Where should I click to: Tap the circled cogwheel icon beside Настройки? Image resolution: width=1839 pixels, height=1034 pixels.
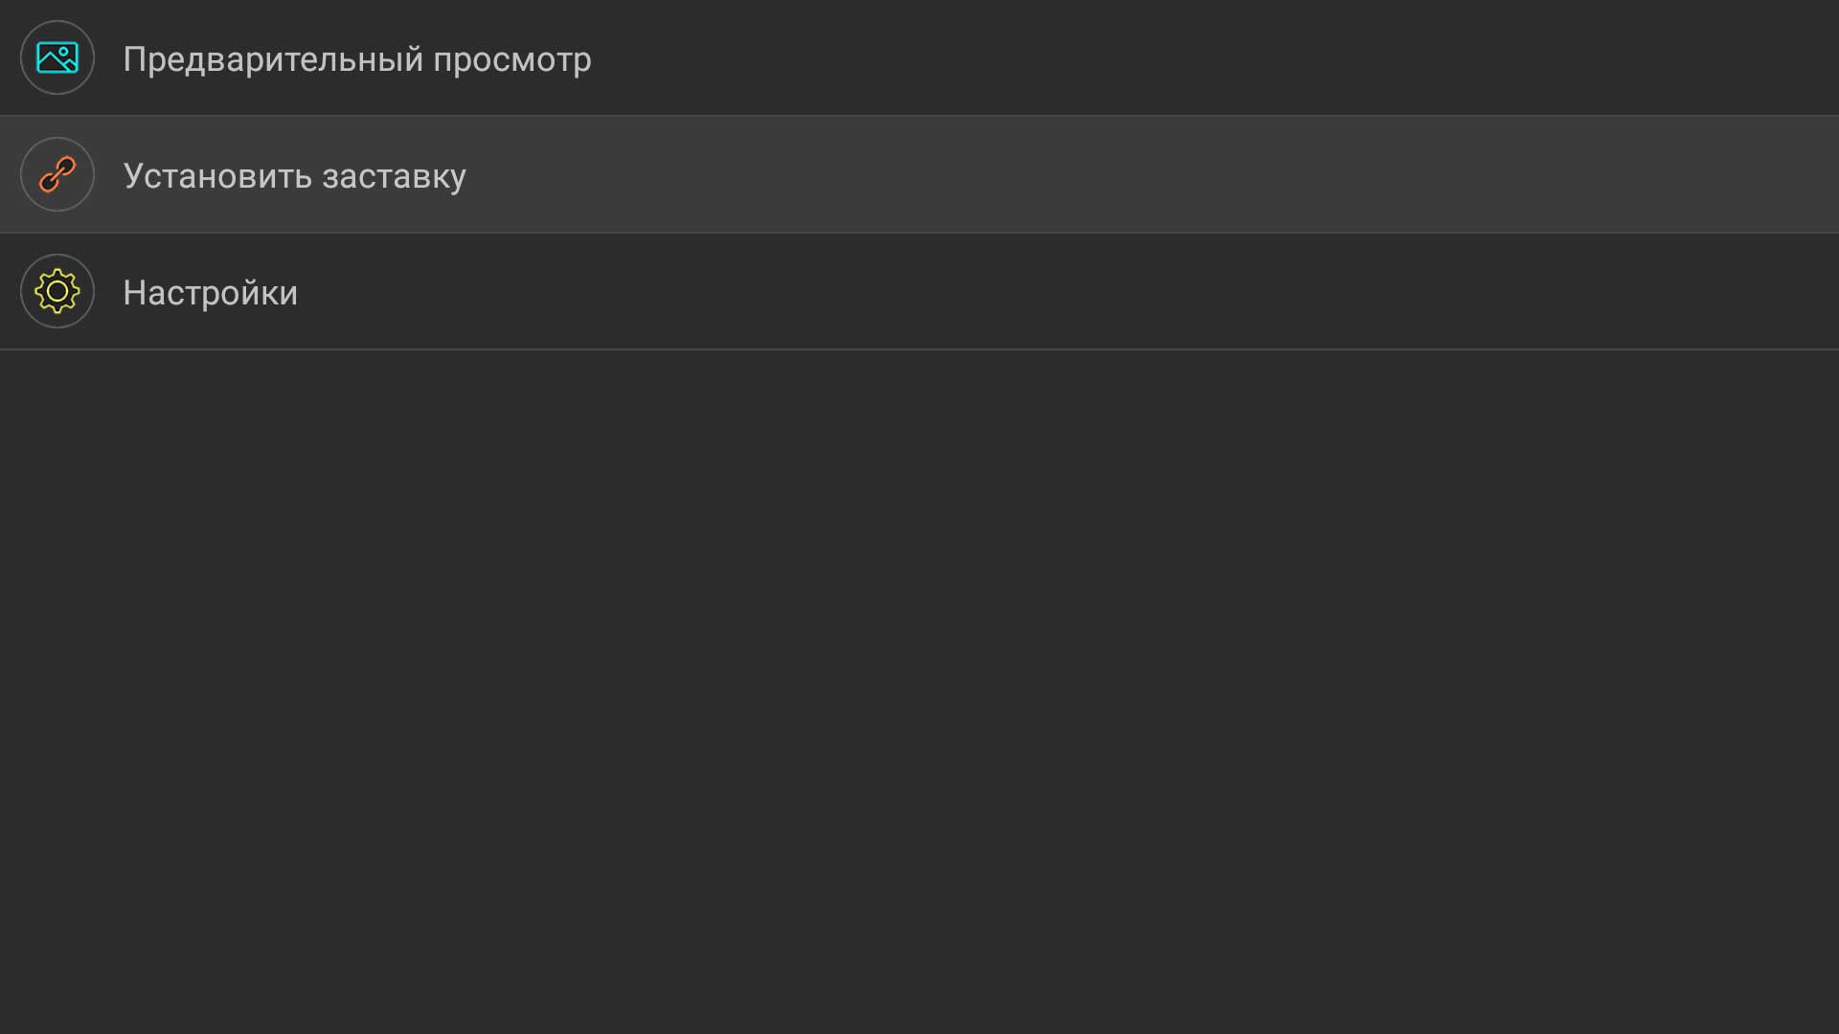(x=57, y=291)
